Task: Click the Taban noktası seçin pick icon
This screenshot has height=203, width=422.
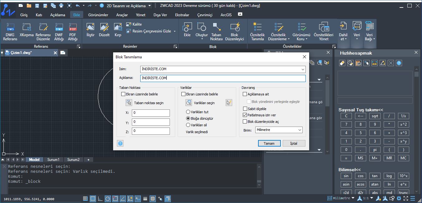Action: [x=129, y=103]
